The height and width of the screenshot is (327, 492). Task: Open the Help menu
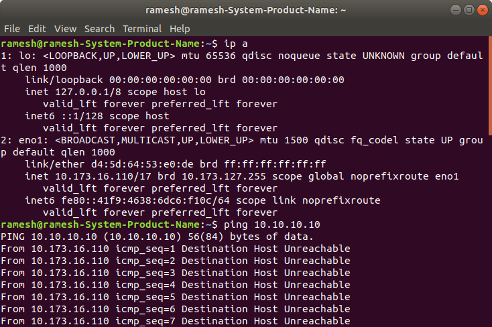[x=180, y=29]
